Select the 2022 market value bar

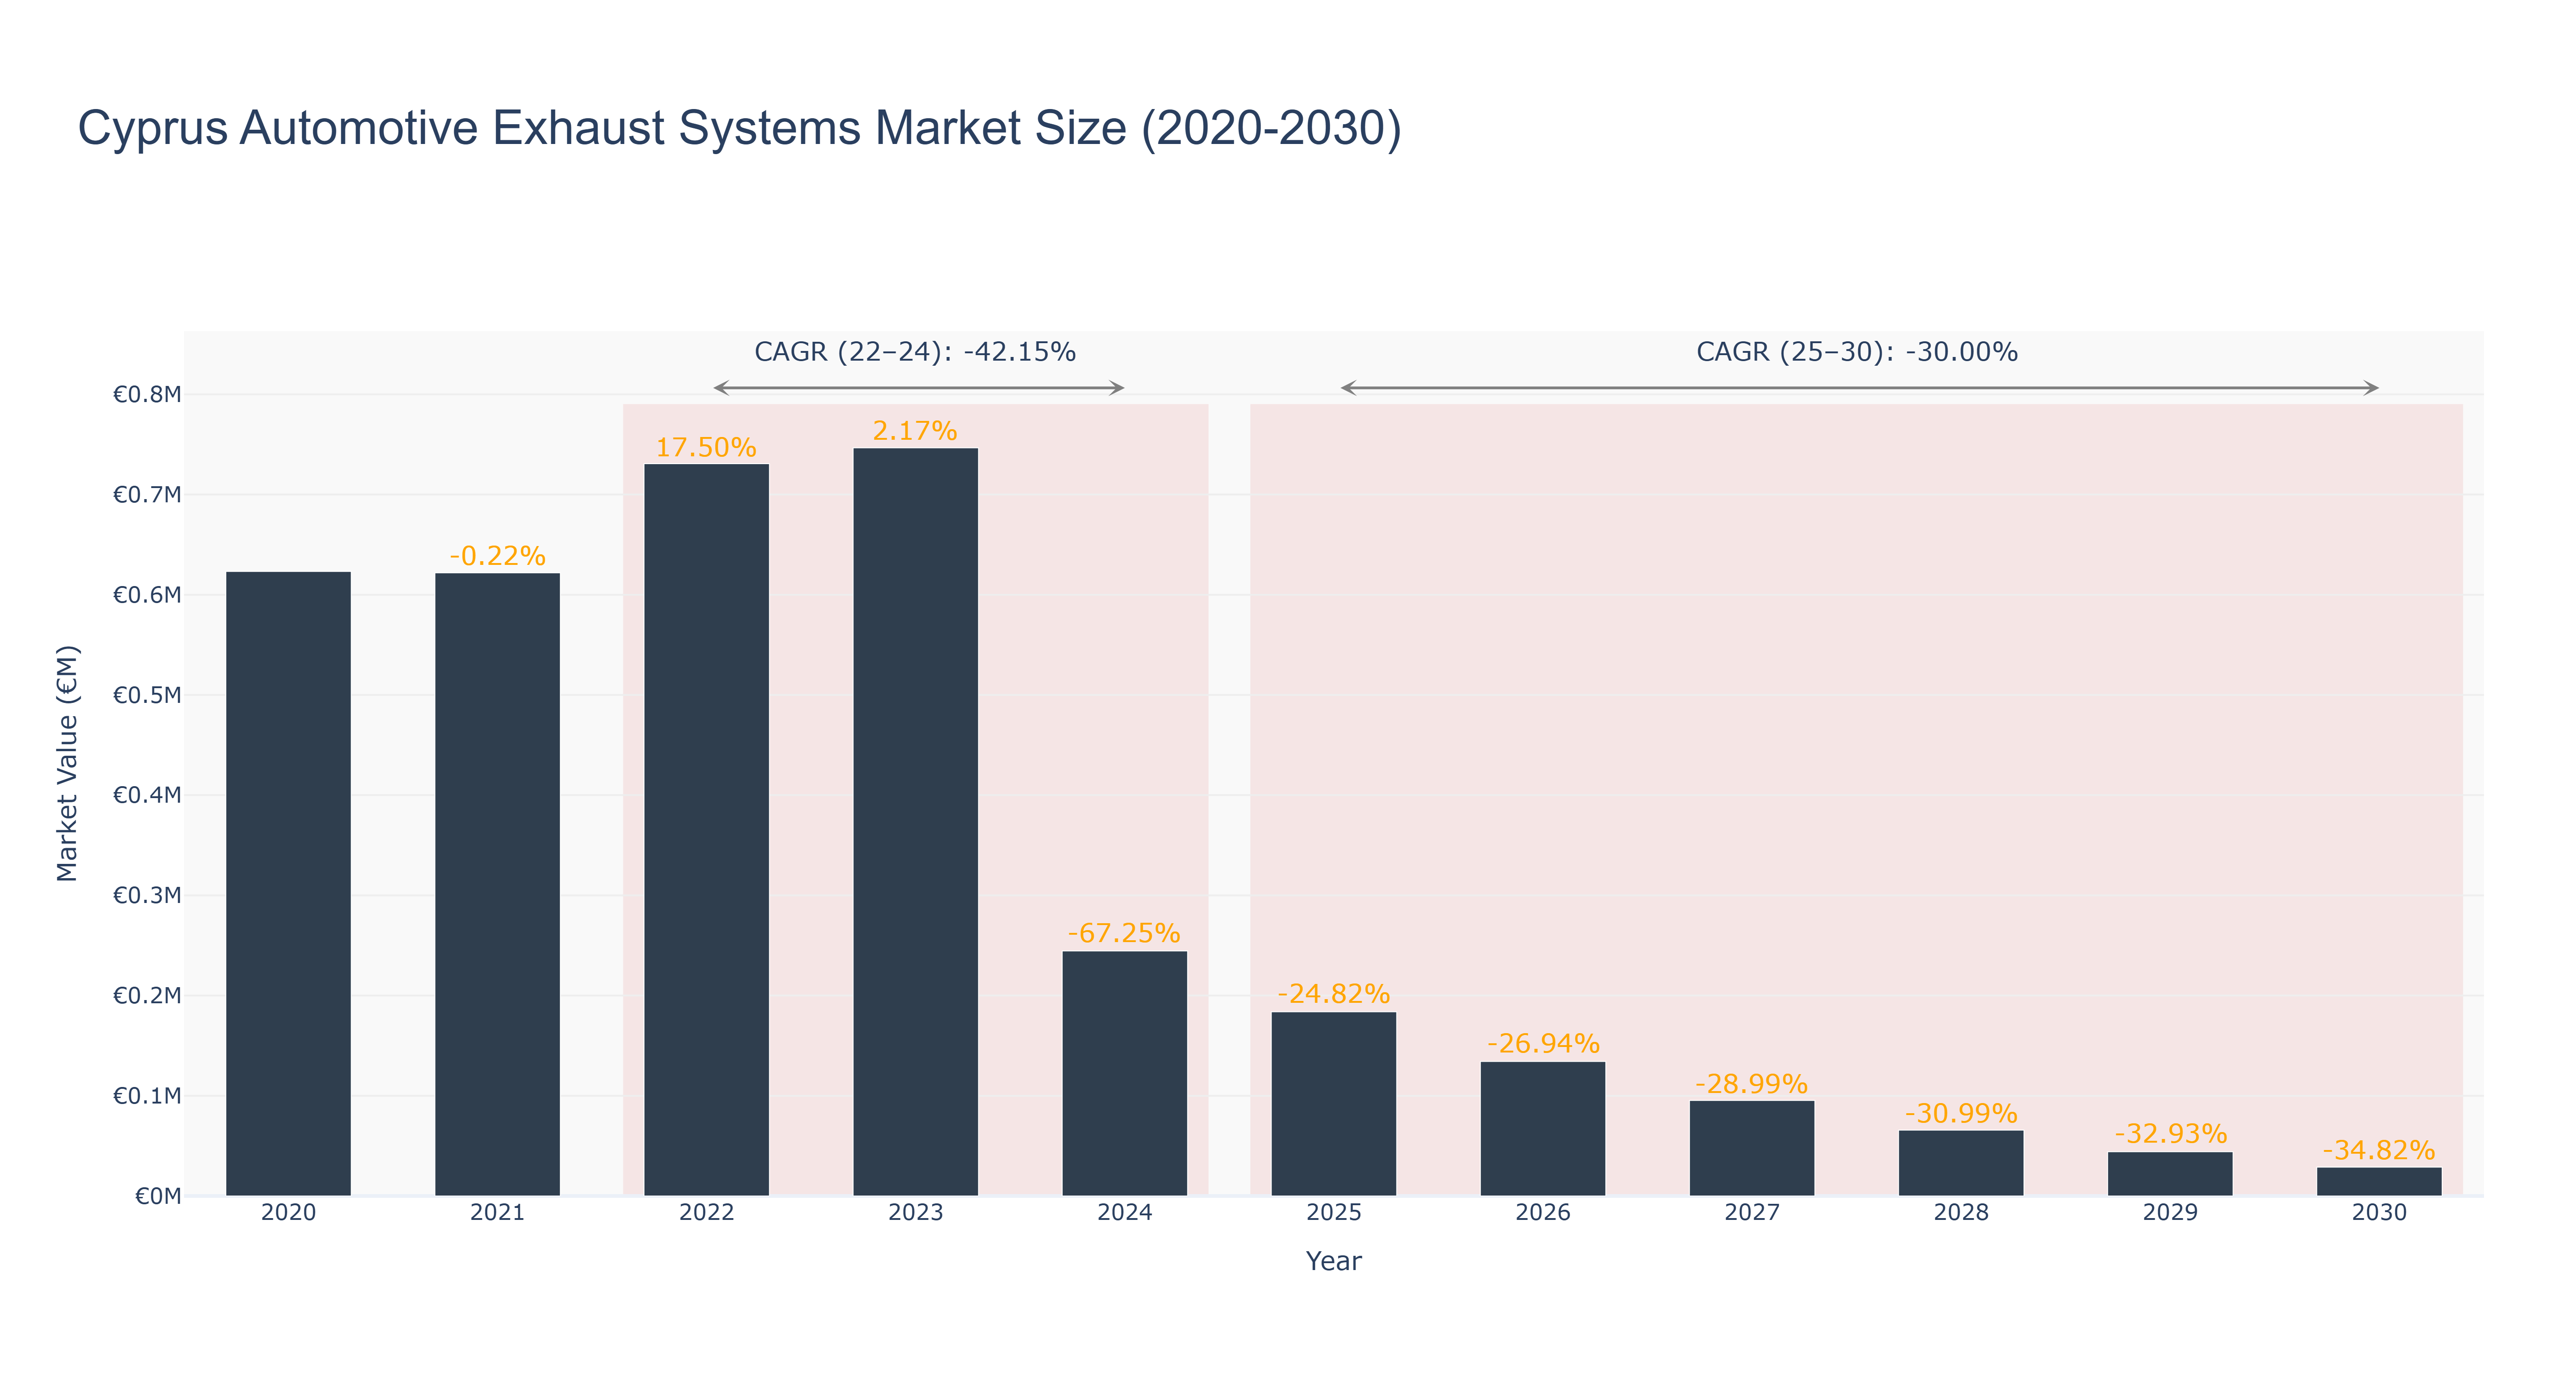coord(706,830)
